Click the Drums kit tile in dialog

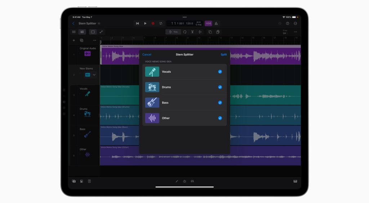[x=152, y=87]
